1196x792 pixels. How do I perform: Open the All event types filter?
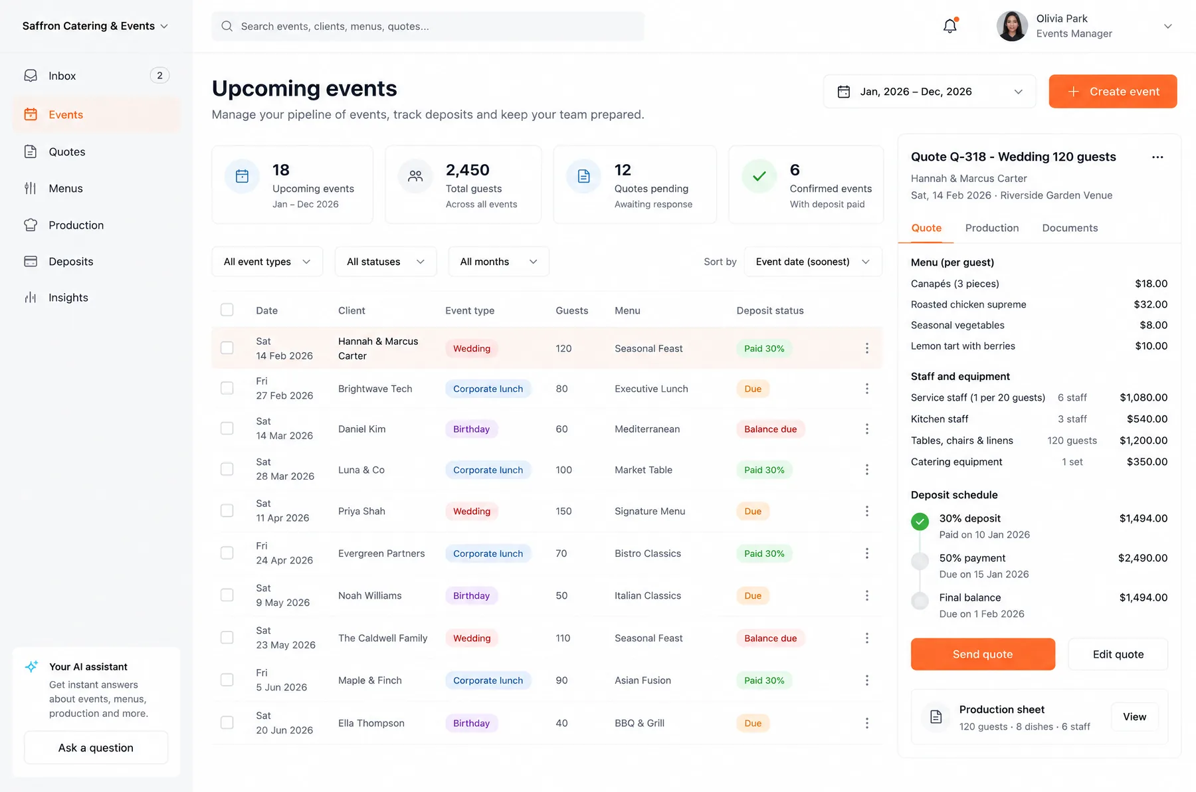[267, 262]
